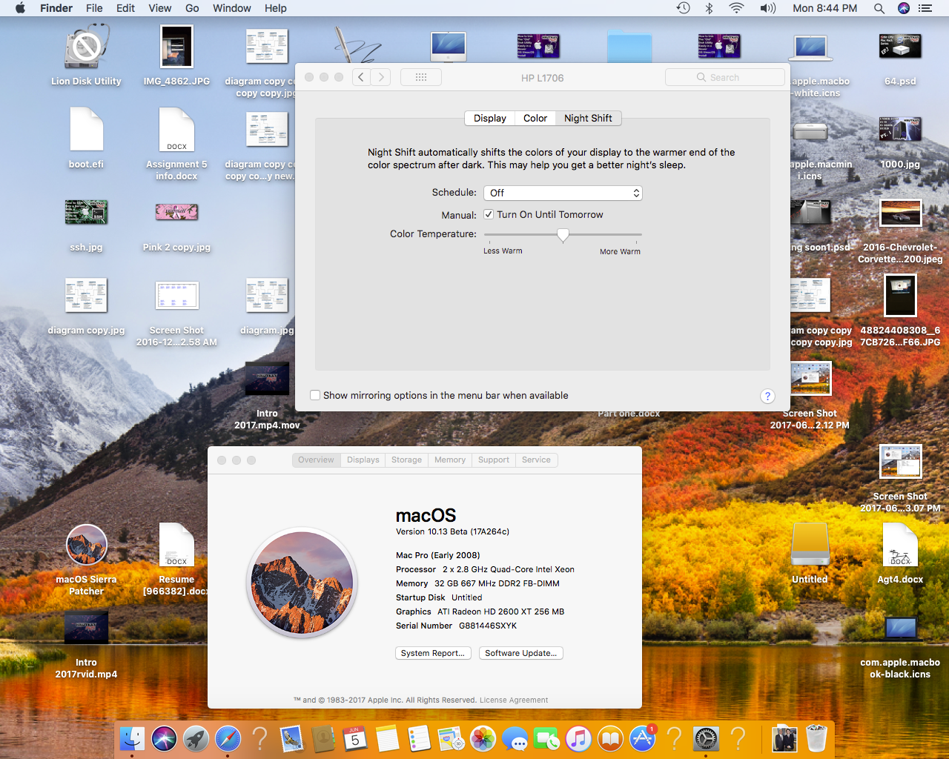Viewport: 949px width, 759px height.
Task: Open the Trash in the Dock
Action: coord(816,739)
